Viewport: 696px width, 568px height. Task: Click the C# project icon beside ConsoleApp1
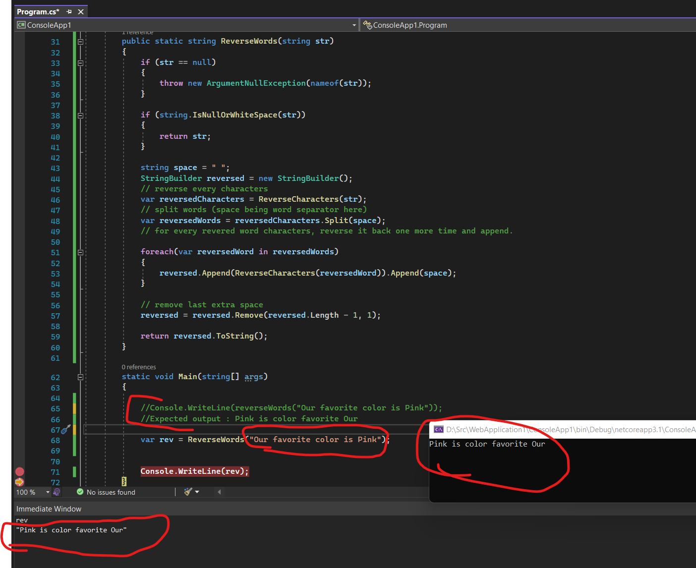[x=21, y=25]
